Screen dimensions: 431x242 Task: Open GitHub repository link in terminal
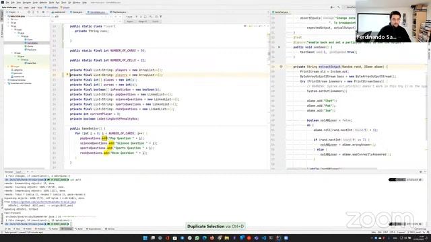click(43, 202)
